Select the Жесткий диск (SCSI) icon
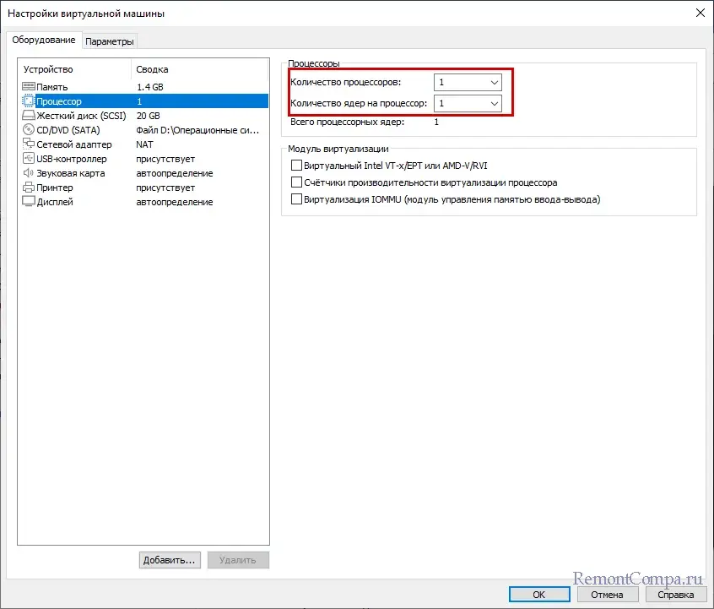 click(29, 116)
